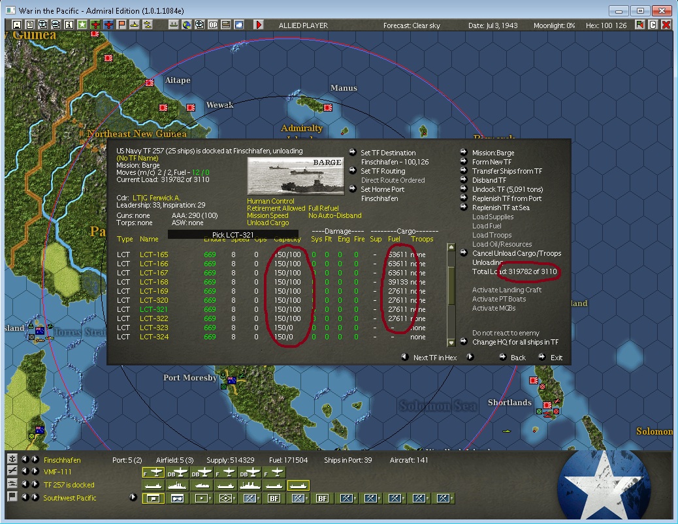Choose Set TF Destination
The width and height of the screenshot is (678, 524).
point(388,153)
